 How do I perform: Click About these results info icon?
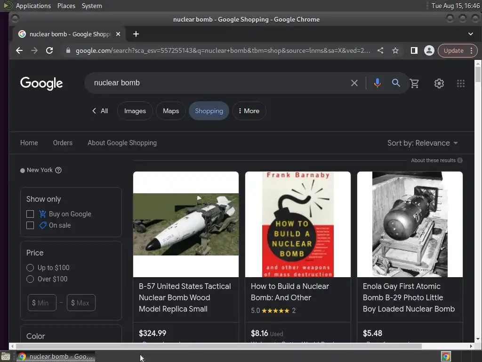[x=460, y=160]
